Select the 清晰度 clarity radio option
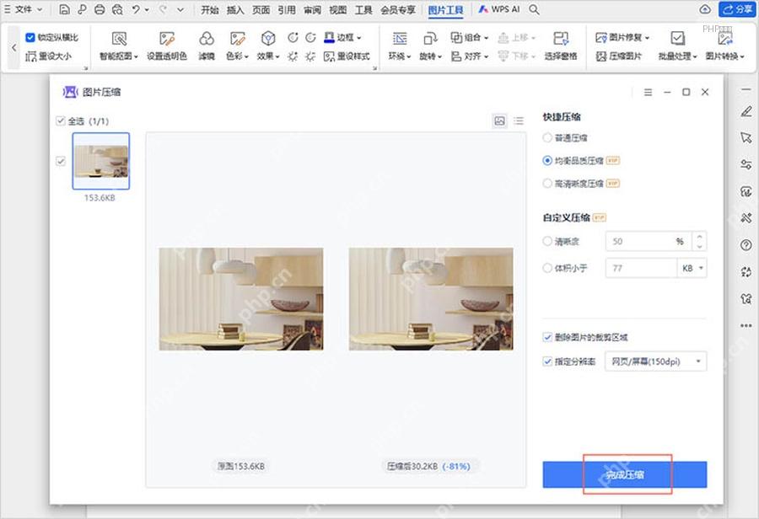The width and height of the screenshot is (759, 519). [547, 241]
